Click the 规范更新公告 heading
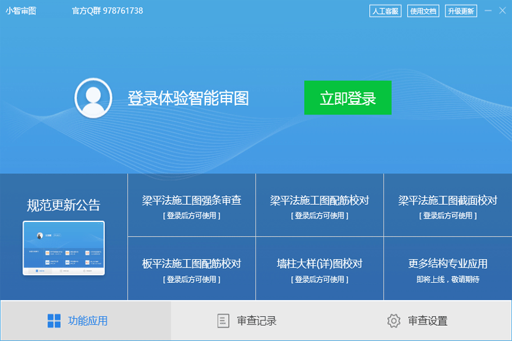The width and height of the screenshot is (512, 341). tap(63, 205)
